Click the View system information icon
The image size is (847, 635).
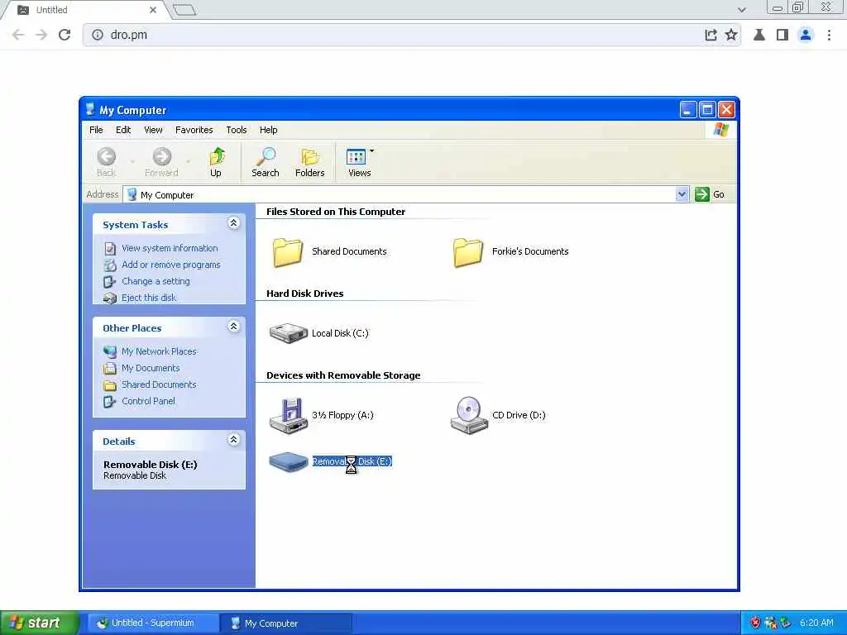pyautogui.click(x=110, y=248)
